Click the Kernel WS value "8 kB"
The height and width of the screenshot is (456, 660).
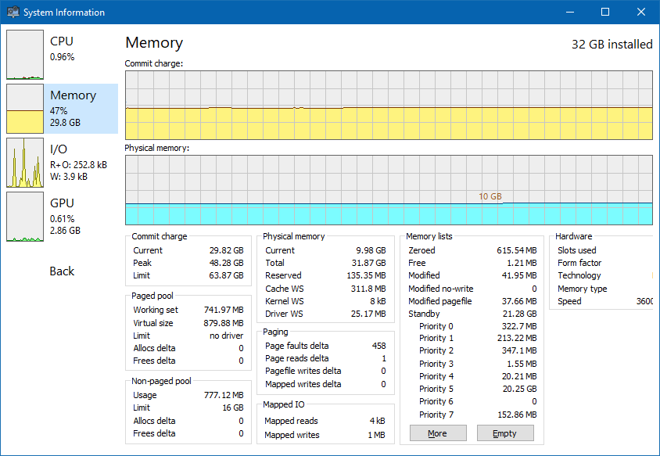[378, 302]
